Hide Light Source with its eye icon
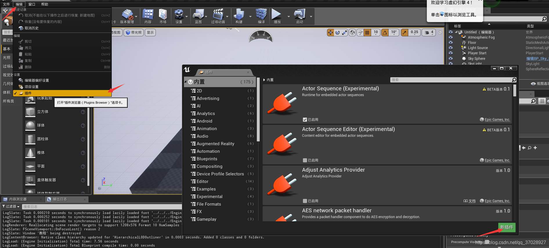Viewport: 549px width, 248px height. tap(451, 48)
